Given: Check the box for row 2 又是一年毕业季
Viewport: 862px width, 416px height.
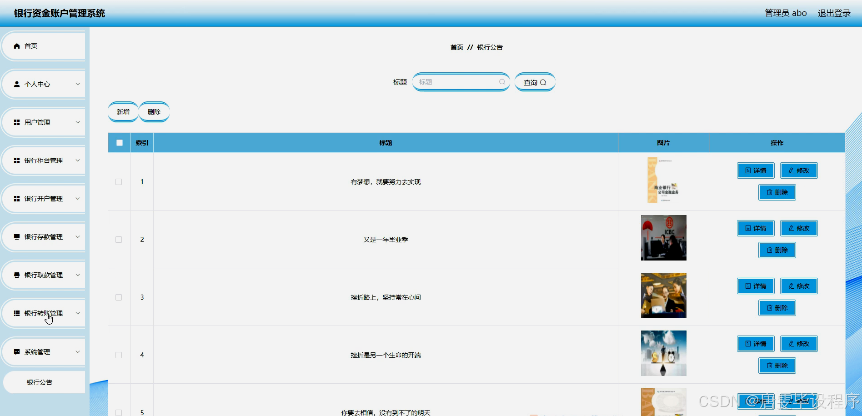Looking at the screenshot, I should (119, 240).
